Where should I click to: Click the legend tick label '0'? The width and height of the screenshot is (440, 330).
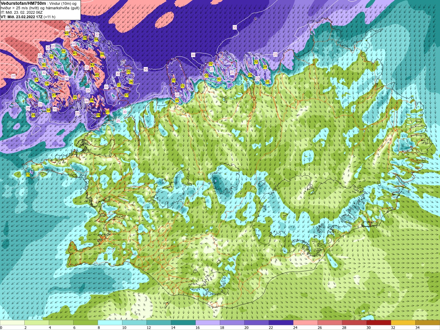(x=1, y=328)
